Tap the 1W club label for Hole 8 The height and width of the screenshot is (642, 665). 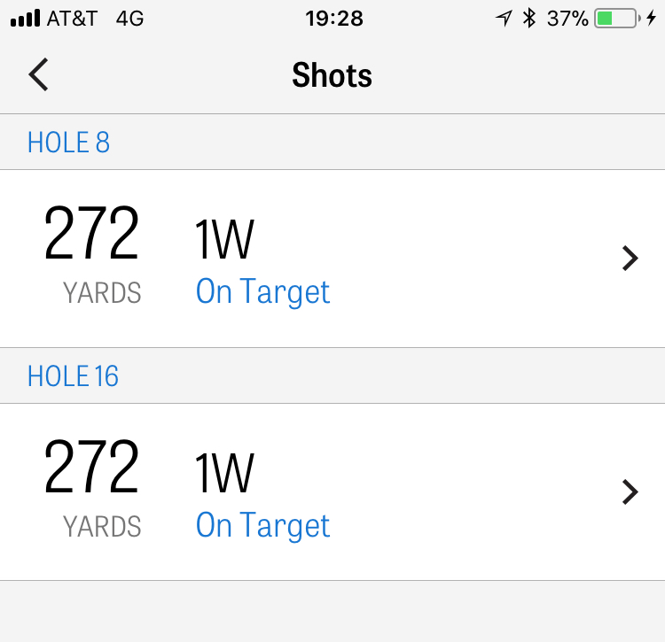point(224,240)
